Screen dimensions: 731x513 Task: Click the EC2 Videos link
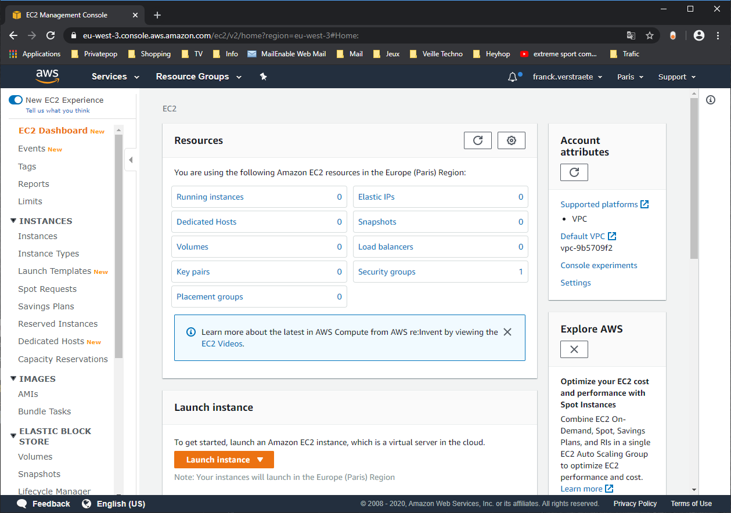(x=222, y=344)
